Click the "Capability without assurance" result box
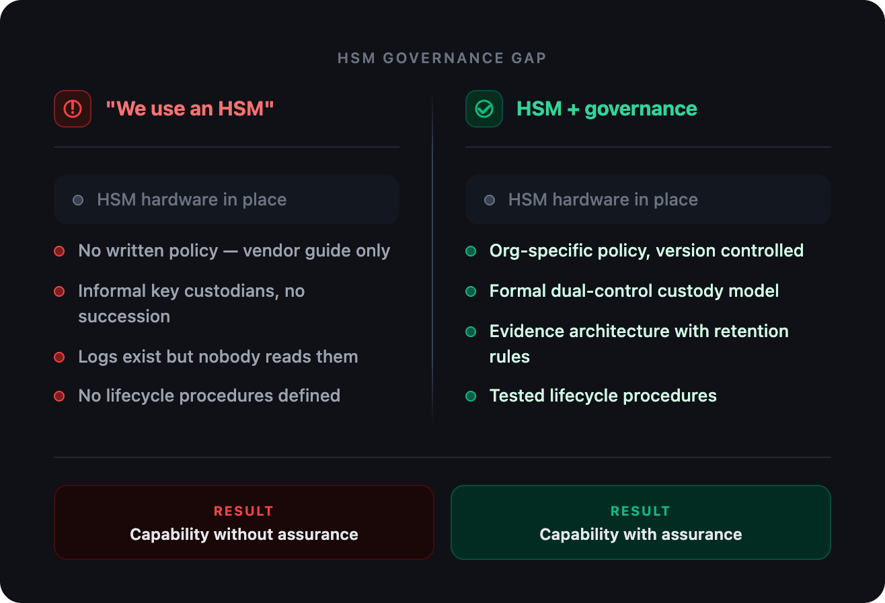 pyautogui.click(x=244, y=522)
